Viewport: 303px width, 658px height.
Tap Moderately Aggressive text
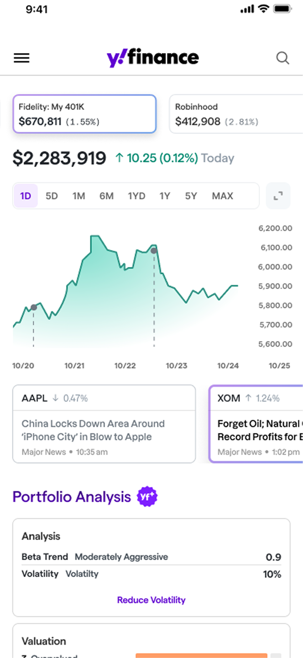click(121, 557)
